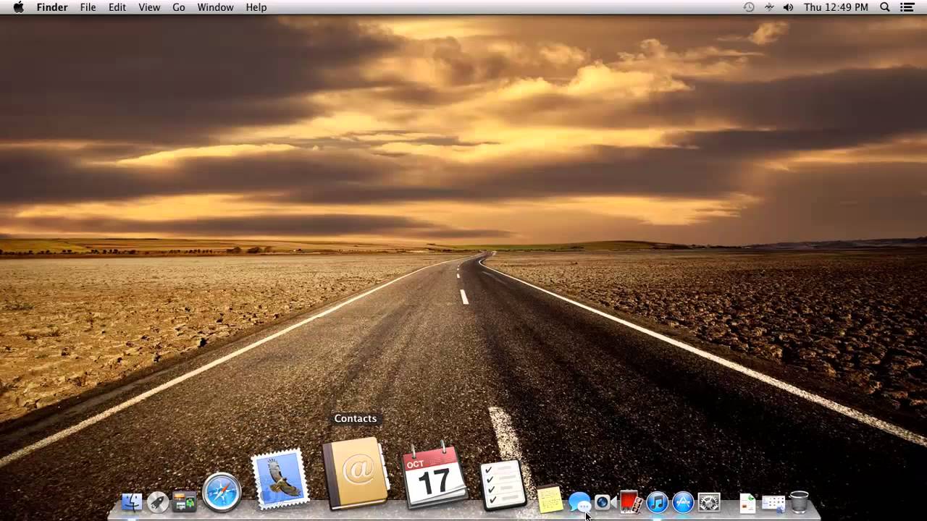Launch iTunes music note icon
This screenshot has width=927, height=521.
[x=657, y=501]
